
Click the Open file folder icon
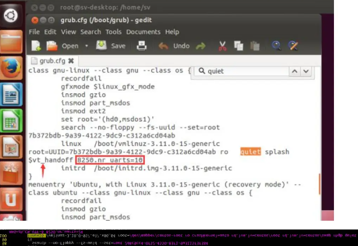(52, 46)
